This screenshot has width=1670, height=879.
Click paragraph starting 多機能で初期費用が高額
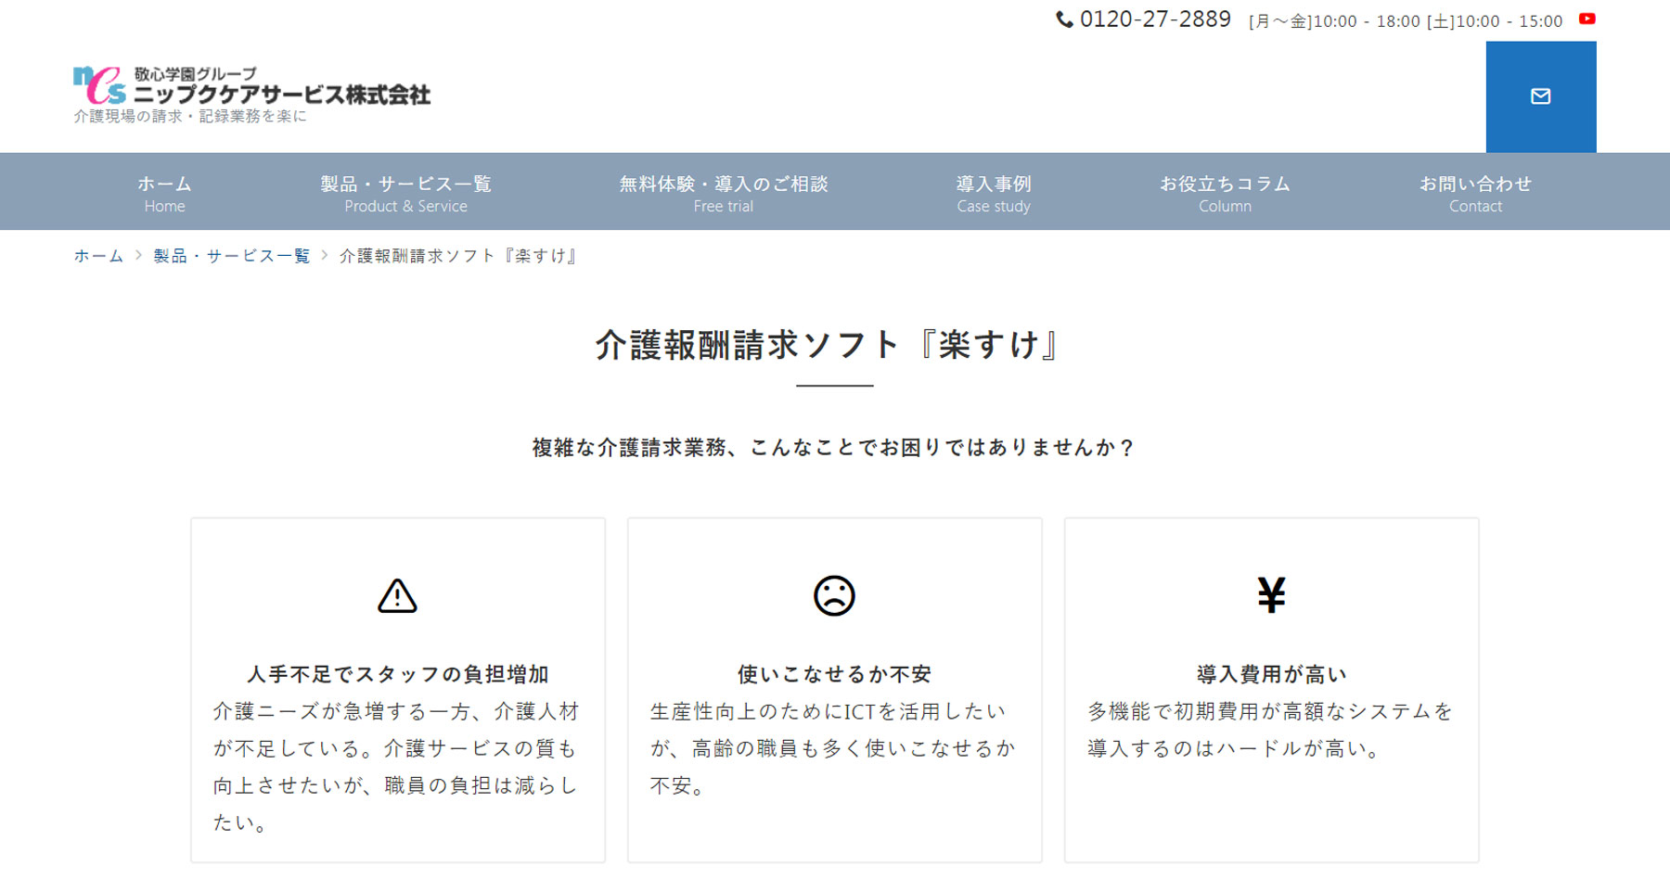[1271, 730]
